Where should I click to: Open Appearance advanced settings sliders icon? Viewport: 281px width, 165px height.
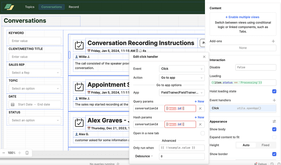[274, 122]
